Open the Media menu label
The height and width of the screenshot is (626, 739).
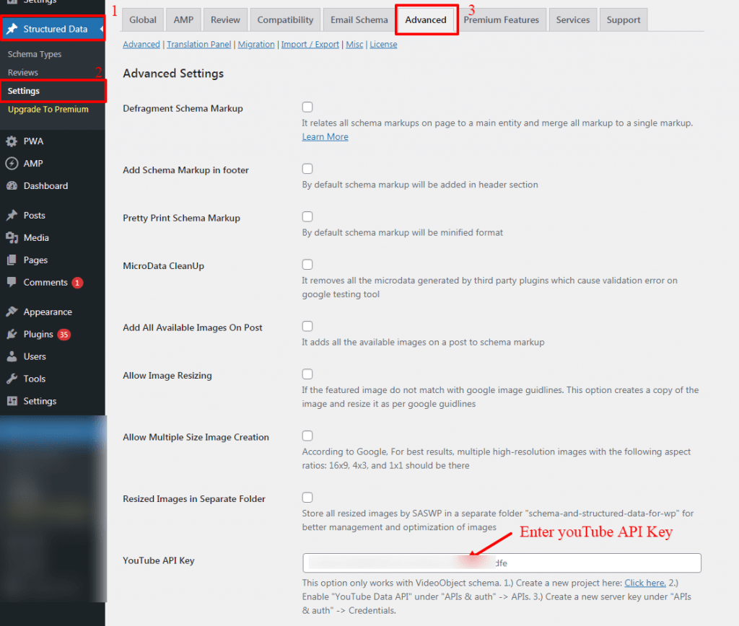(x=36, y=237)
